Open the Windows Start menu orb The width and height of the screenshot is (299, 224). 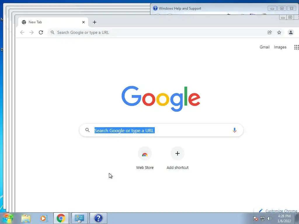tap(8, 218)
